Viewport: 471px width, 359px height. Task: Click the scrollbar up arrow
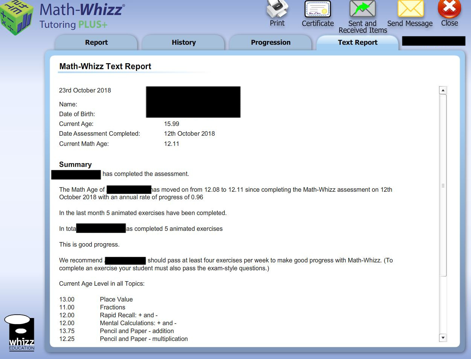tap(443, 89)
